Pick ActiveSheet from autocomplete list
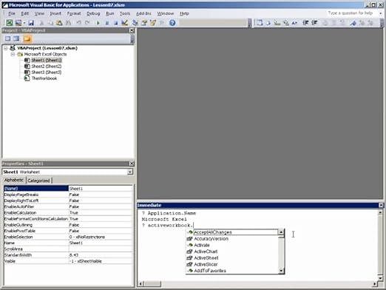The image size is (386, 290). (232, 258)
